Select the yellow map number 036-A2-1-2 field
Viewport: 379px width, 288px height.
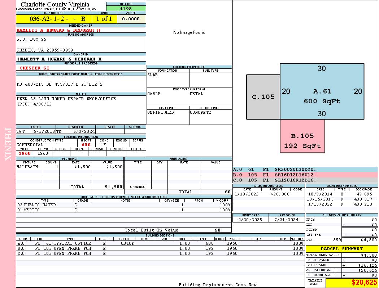pyautogui.click(x=54, y=19)
